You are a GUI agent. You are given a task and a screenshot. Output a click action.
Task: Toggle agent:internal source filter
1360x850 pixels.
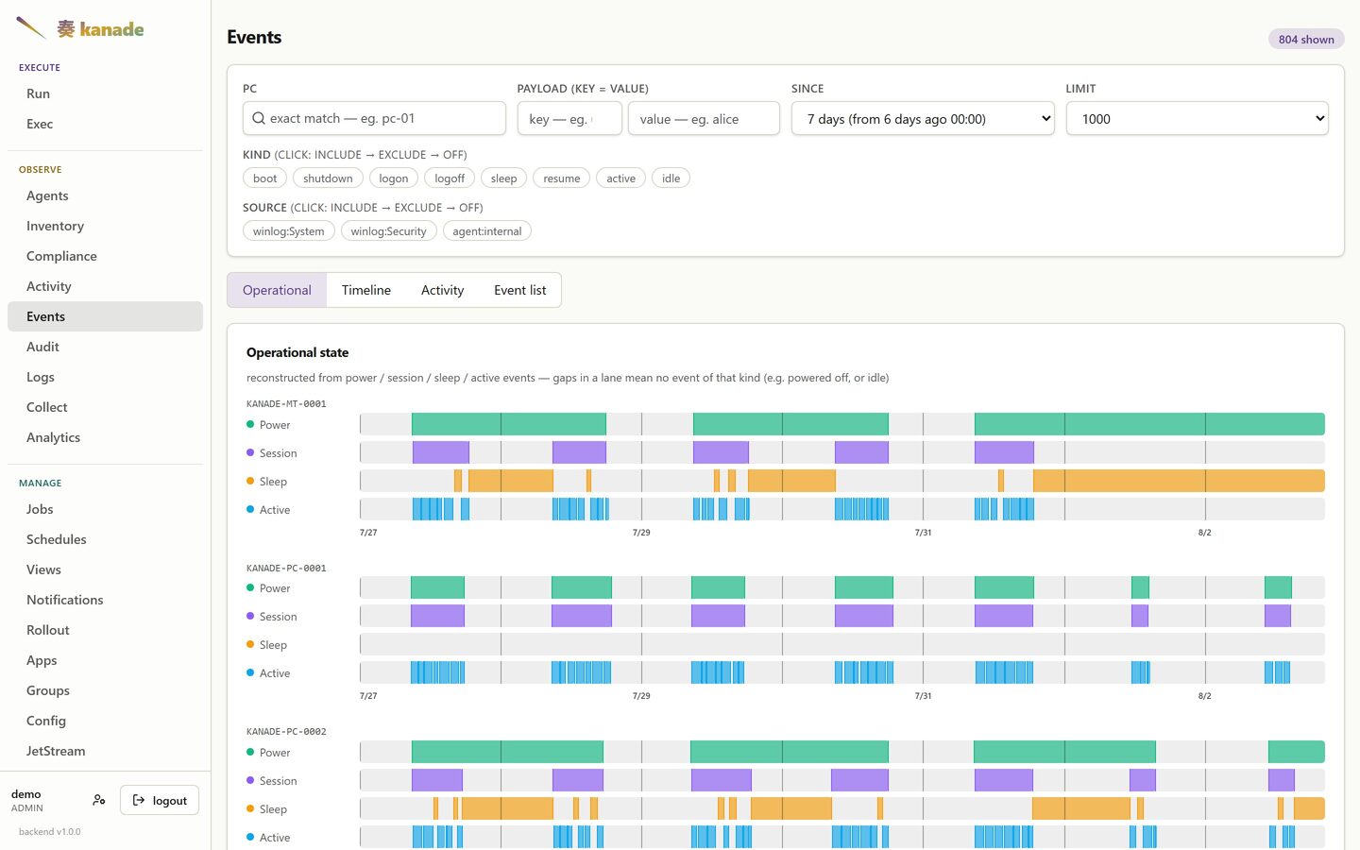tap(487, 231)
